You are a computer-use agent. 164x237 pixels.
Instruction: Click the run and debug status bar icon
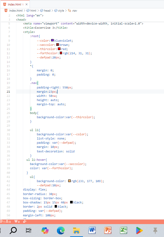[x=25, y=222]
